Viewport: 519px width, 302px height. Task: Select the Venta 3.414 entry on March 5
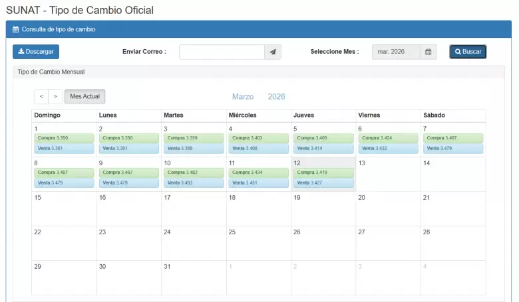323,148
